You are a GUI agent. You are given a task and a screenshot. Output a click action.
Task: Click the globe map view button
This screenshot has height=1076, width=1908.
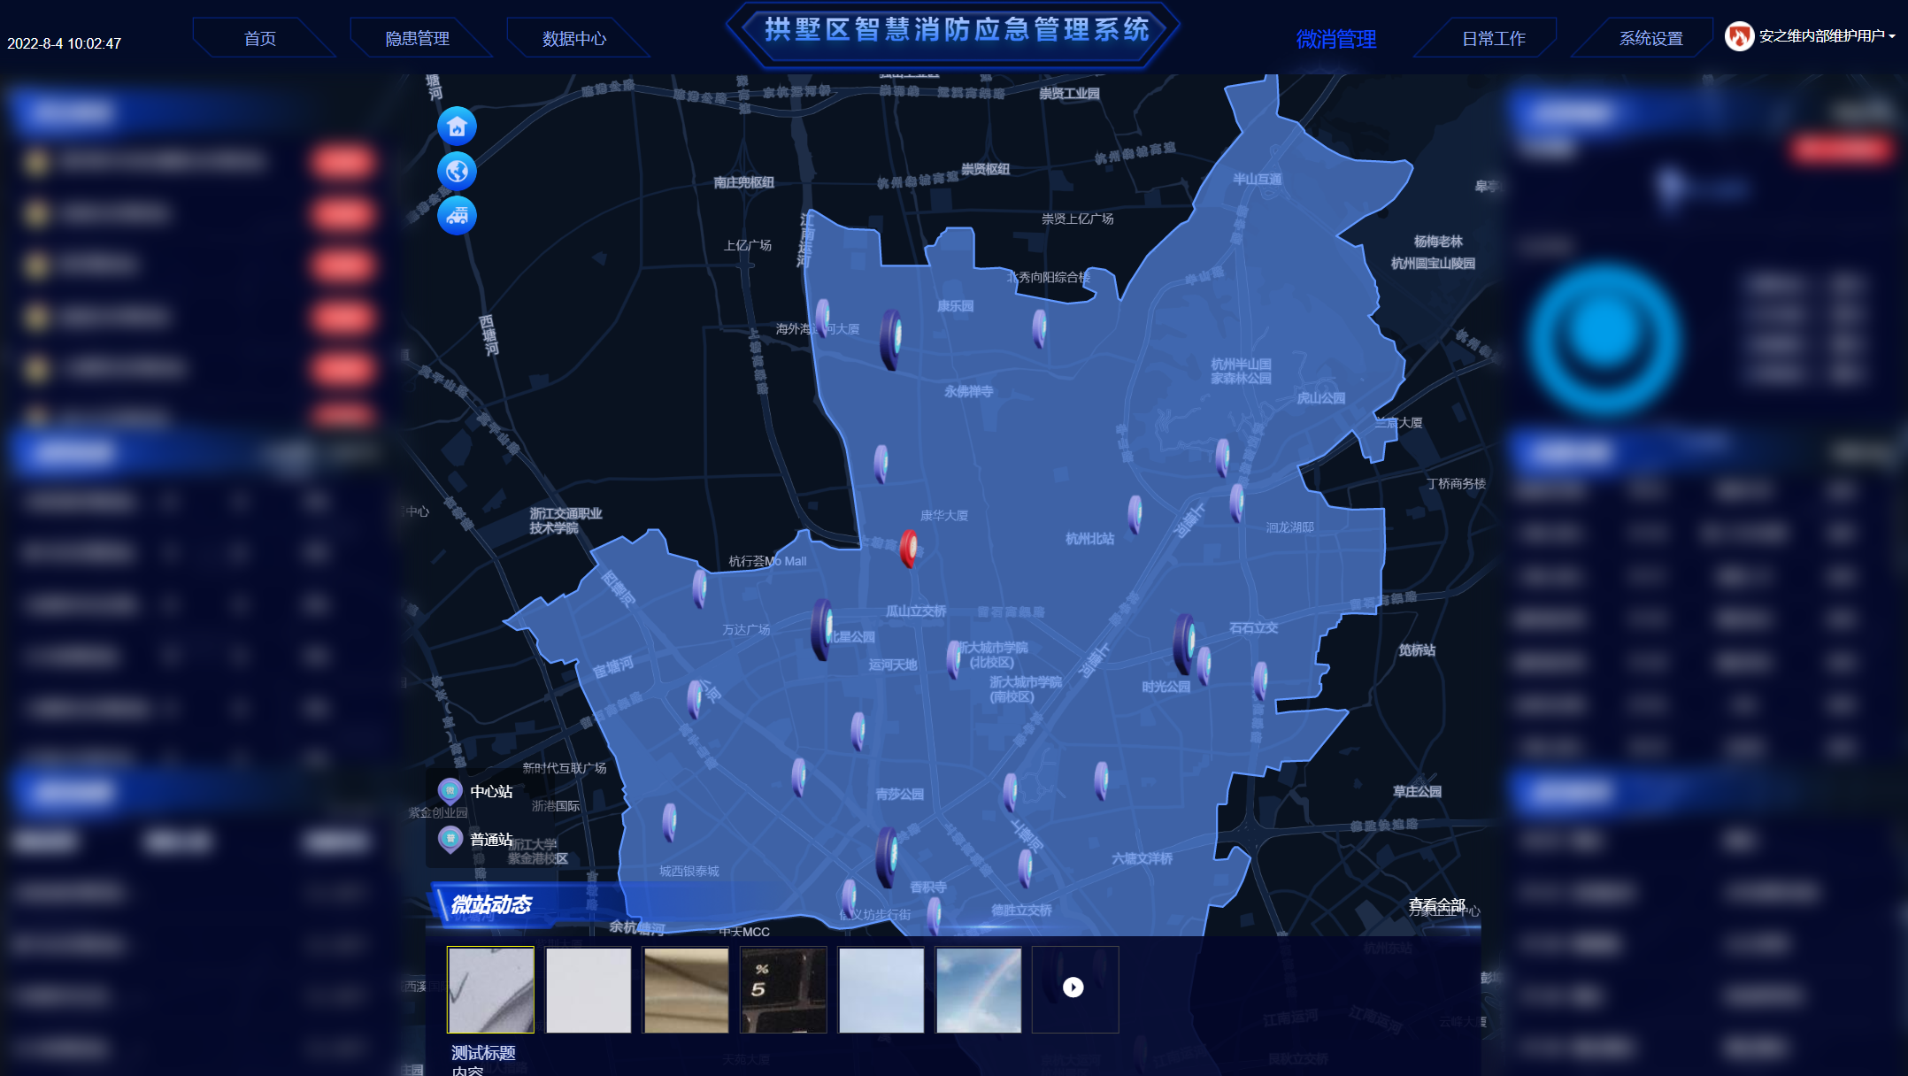tap(457, 171)
